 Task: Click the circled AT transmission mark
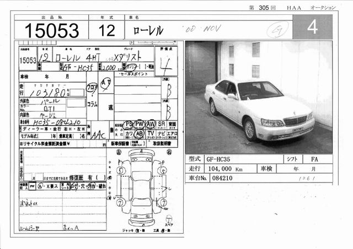click(x=105, y=82)
